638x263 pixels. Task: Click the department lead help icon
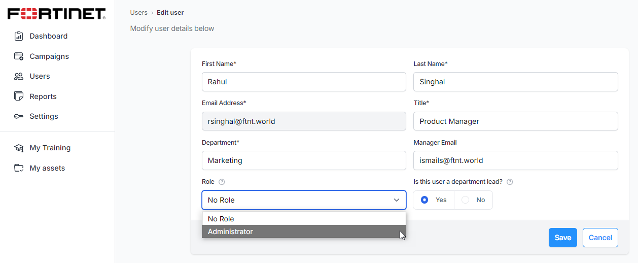pos(510,182)
